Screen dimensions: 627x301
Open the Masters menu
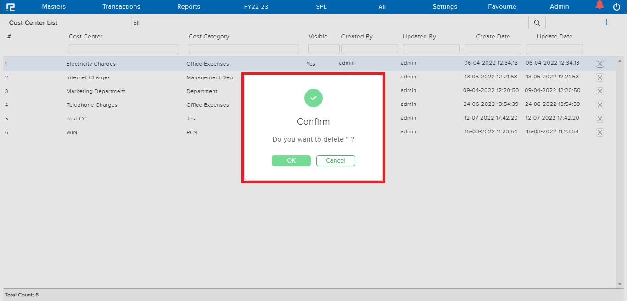[x=54, y=7]
